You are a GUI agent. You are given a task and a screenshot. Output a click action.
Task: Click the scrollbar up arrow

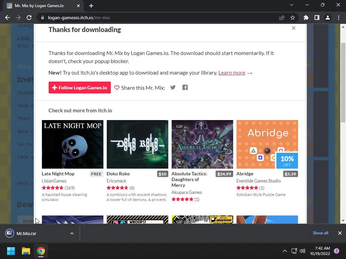(x=343, y=27)
